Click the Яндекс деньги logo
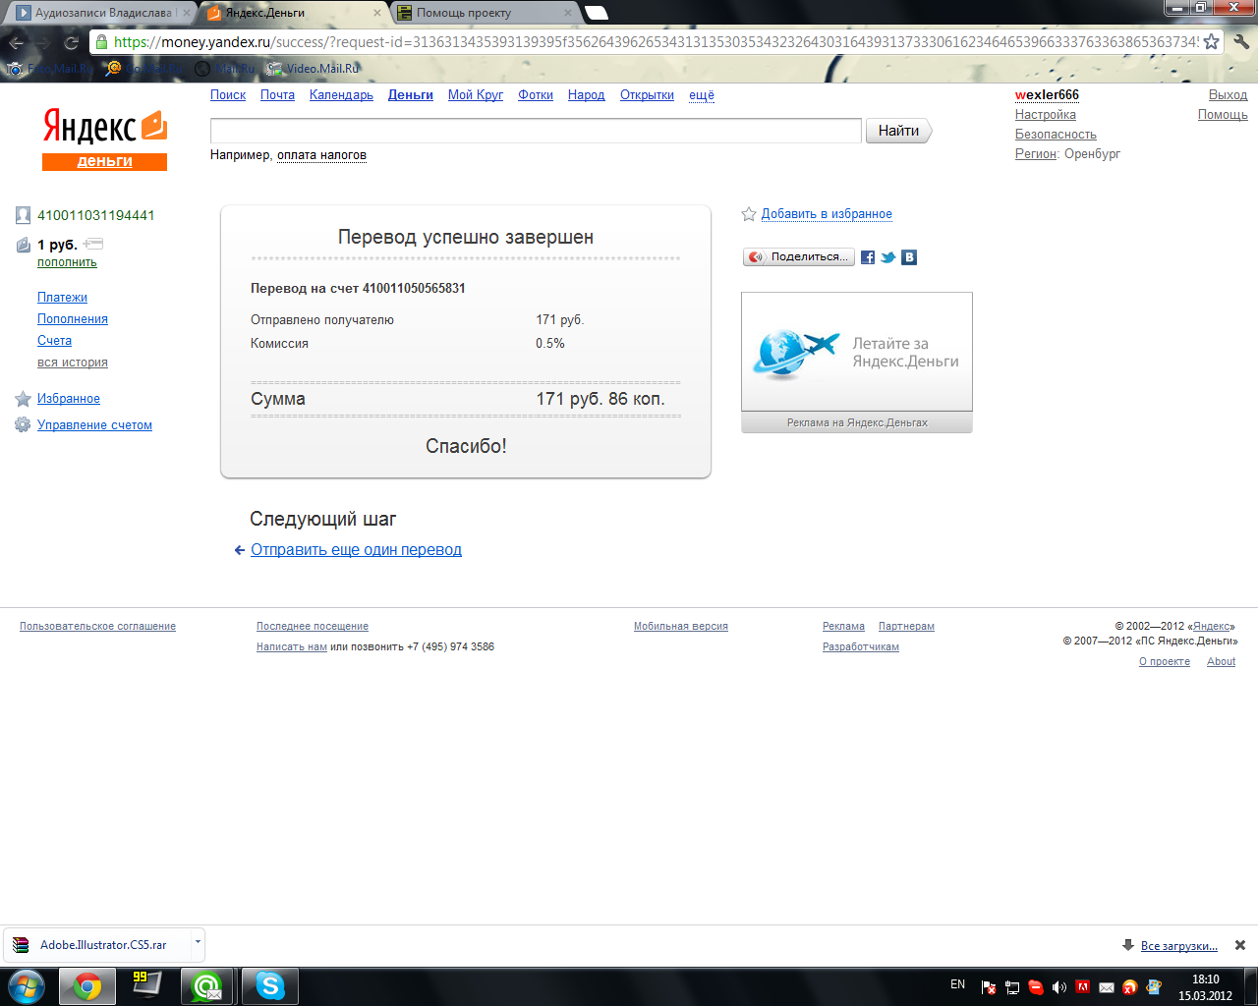The height and width of the screenshot is (1006, 1258). coord(105,139)
